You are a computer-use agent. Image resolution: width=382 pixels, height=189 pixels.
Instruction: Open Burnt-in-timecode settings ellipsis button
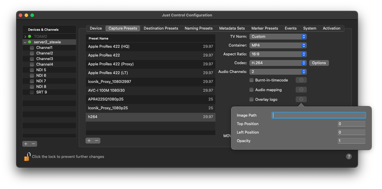(x=301, y=80)
